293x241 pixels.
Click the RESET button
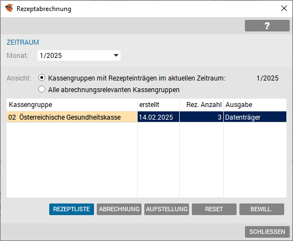214,209
